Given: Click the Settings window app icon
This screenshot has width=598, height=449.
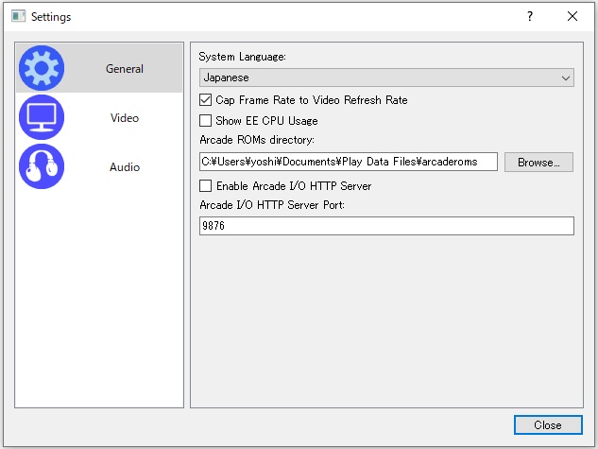Looking at the screenshot, I should pos(18,16).
